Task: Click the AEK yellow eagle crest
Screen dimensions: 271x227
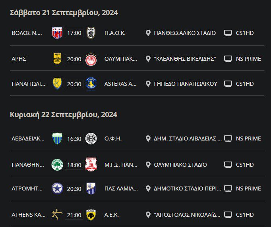Action: coord(91,215)
